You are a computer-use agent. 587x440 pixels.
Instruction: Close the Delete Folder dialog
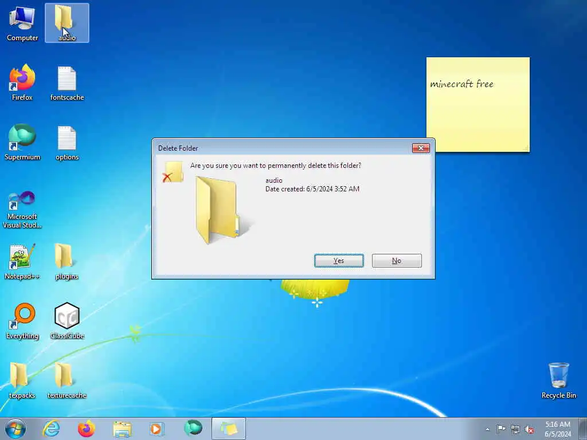point(421,148)
